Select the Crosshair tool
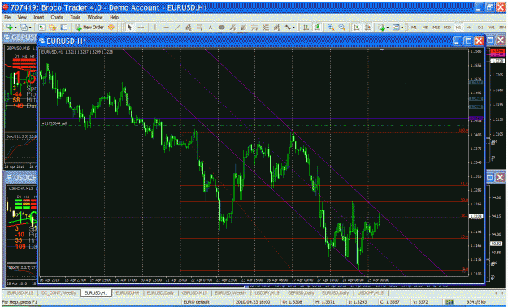Screen dimensions: 508x307 [141, 28]
